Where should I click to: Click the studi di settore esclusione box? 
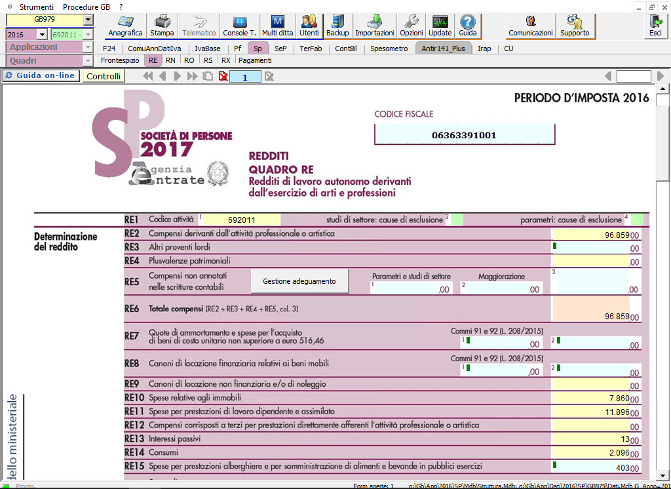click(457, 220)
